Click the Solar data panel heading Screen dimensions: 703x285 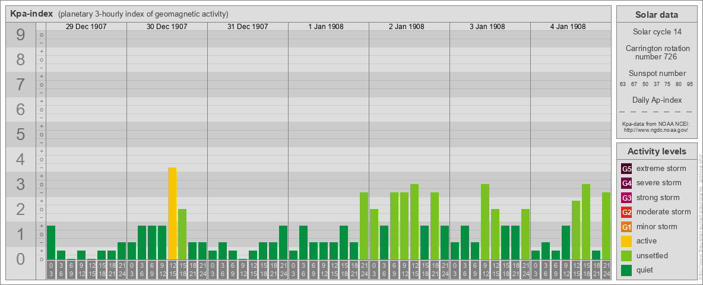pyautogui.click(x=657, y=15)
